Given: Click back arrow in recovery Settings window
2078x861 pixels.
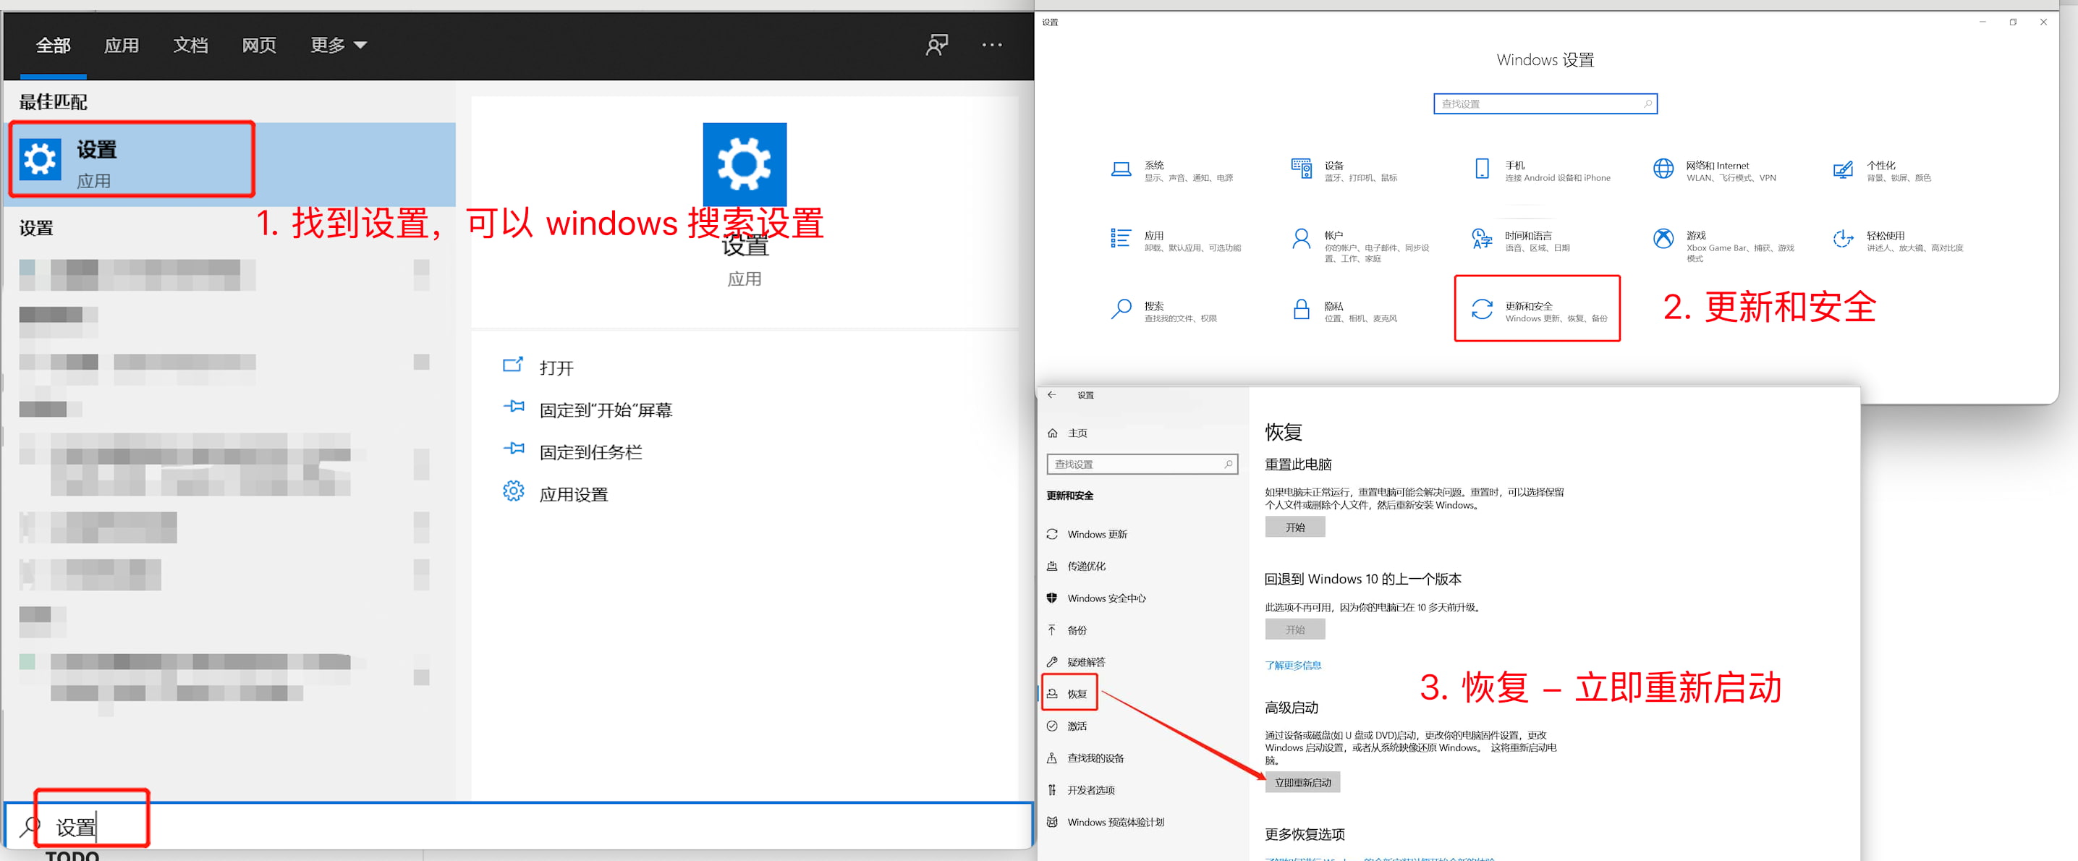Looking at the screenshot, I should [x=1051, y=394].
